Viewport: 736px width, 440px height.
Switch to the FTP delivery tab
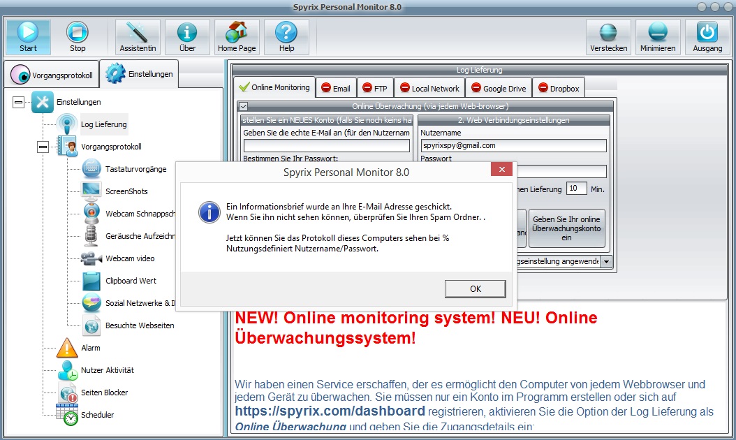375,88
